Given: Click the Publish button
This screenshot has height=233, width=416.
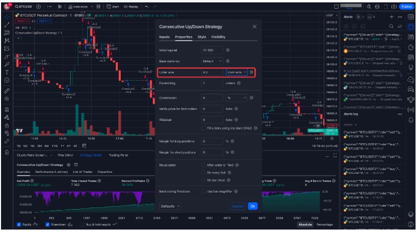Looking at the screenshot, I should click(406, 7).
